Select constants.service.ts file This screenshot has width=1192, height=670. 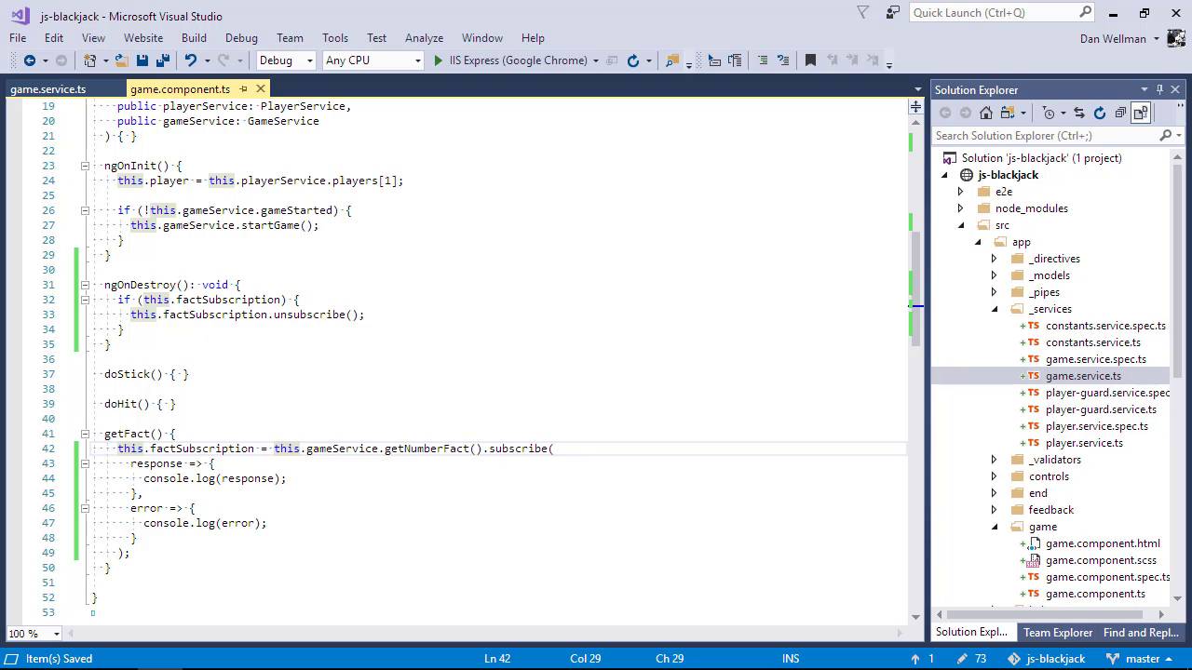tap(1093, 342)
